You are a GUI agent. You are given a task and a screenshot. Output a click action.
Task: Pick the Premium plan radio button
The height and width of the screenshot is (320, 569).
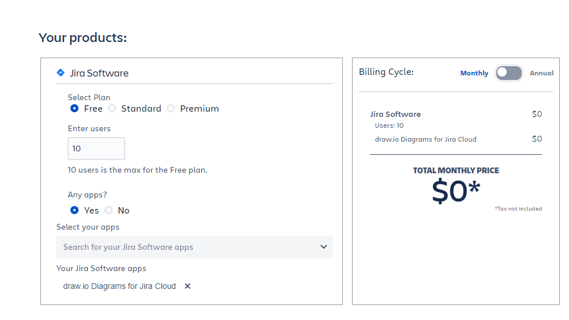[x=171, y=108]
